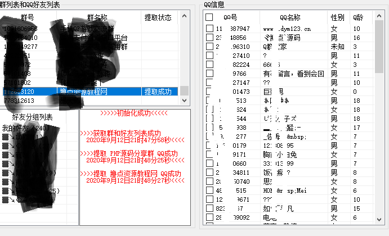Tick the select-all checkbox in QQ信息 header
This screenshot has height=236, width=389.
tap(209, 17)
